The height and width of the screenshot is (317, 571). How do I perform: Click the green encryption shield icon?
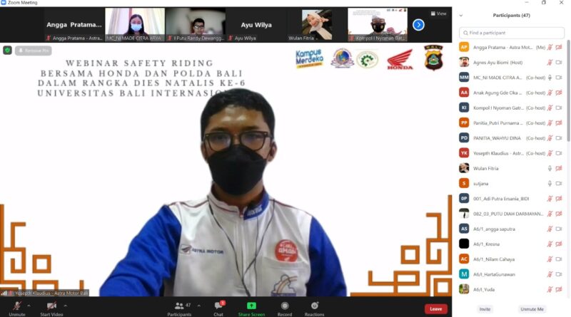(x=7, y=50)
